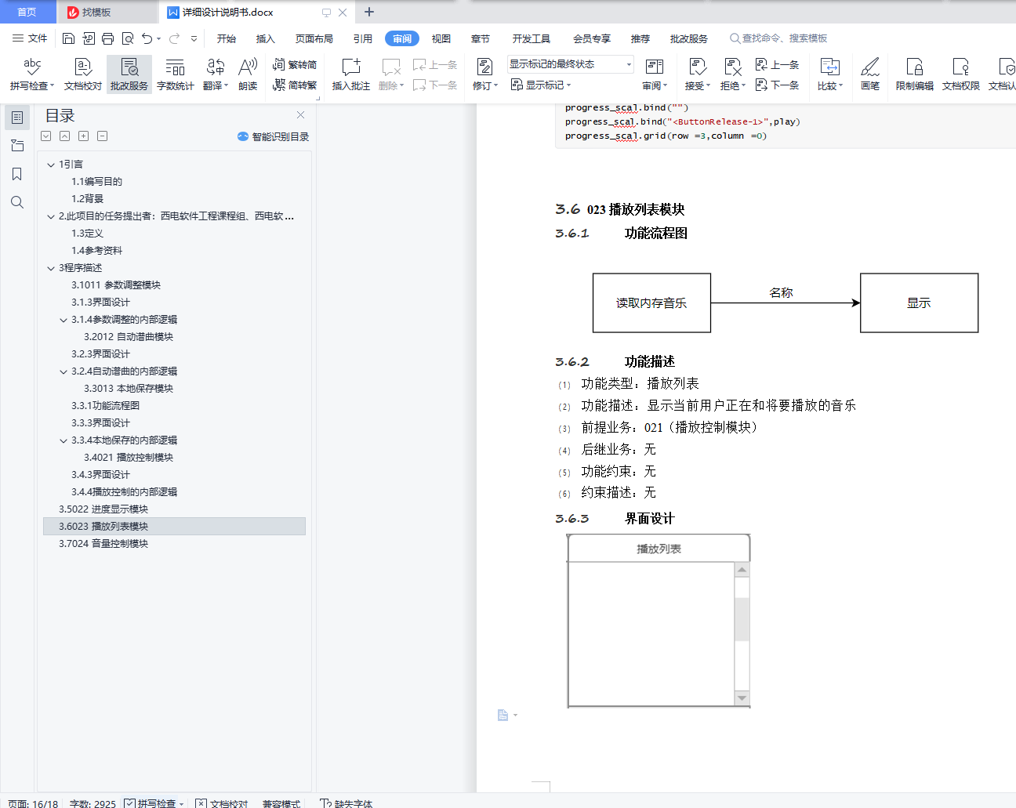Switch to the 开始 ribbon tab
This screenshot has width=1016, height=808.
(227, 38)
